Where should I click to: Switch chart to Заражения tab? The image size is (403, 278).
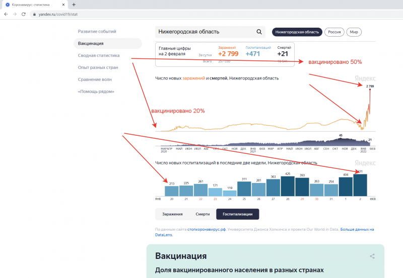[x=172, y=214]
